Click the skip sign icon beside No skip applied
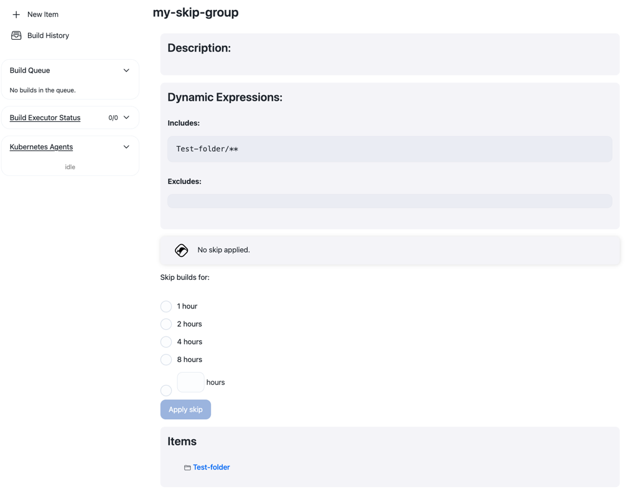 pyautogui.click(x=182, y=250)
